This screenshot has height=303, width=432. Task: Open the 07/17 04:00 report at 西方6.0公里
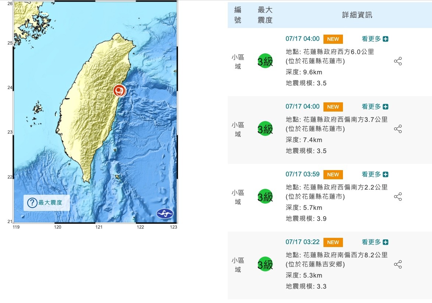pos(302,39)
